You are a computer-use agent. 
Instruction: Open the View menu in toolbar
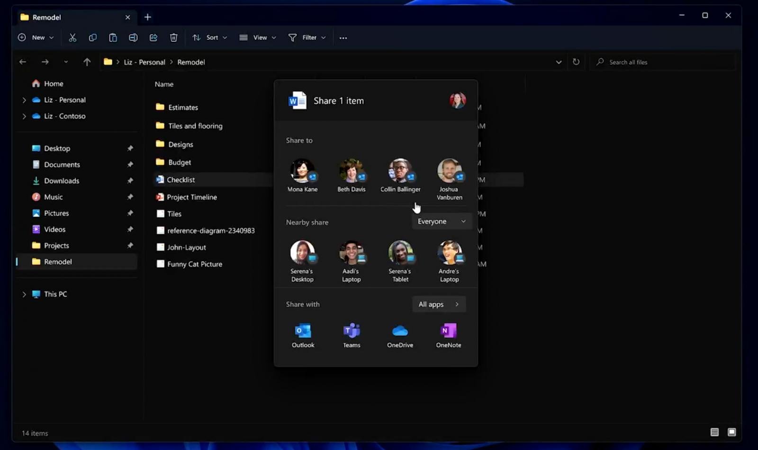tap(258, 37)
